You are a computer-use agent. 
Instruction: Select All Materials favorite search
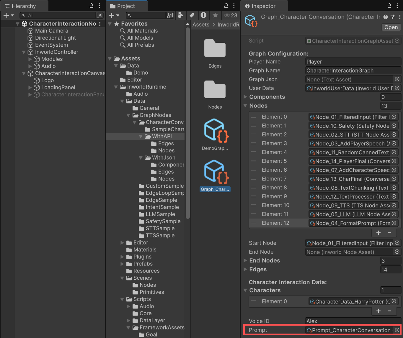click(x=142, y=31)
